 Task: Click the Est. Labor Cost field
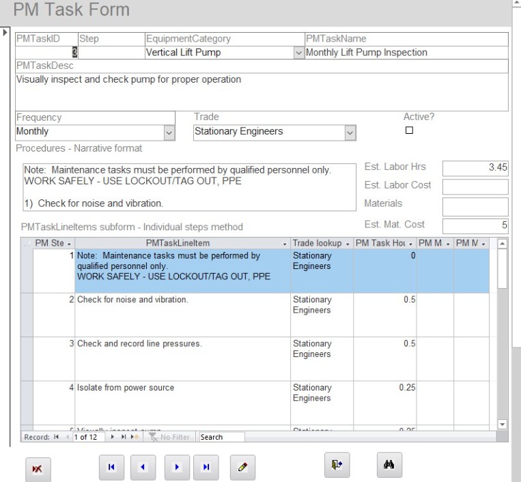[x=475, y=186]
